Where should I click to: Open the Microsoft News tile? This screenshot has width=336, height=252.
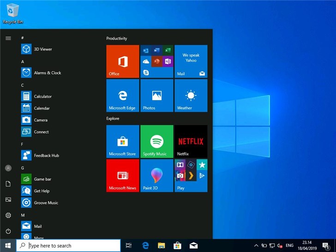[x=122, y=175]
